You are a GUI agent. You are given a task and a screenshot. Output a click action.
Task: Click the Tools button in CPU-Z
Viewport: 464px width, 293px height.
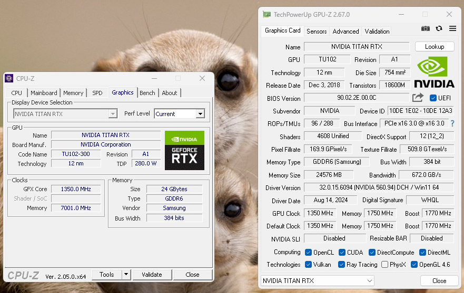click(x=106, y=275)
